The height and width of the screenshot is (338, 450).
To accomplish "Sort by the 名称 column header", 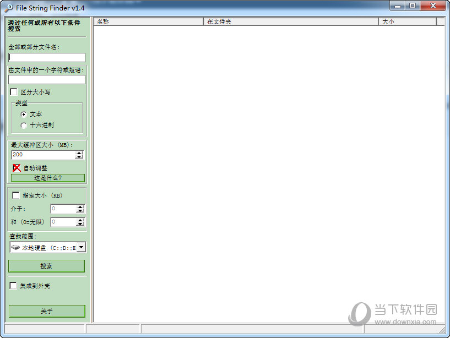I will point(148,21).
